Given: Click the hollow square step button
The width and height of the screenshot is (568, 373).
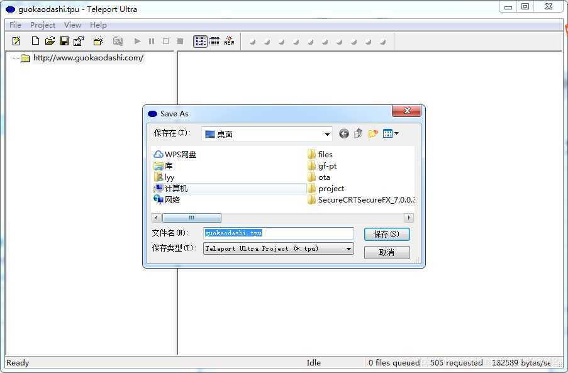Looking at the screenshot, I should [165, 42].
